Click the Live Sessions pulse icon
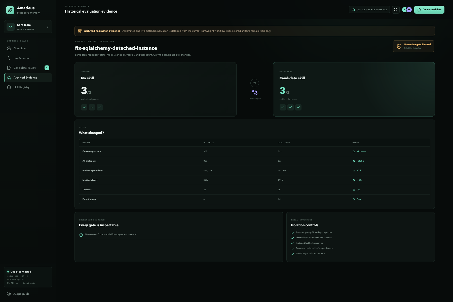This screenshot has height=302, width=453. click(x=9, y=58)
